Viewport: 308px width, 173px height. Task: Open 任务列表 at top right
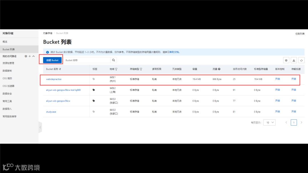[x=300, y=34]
